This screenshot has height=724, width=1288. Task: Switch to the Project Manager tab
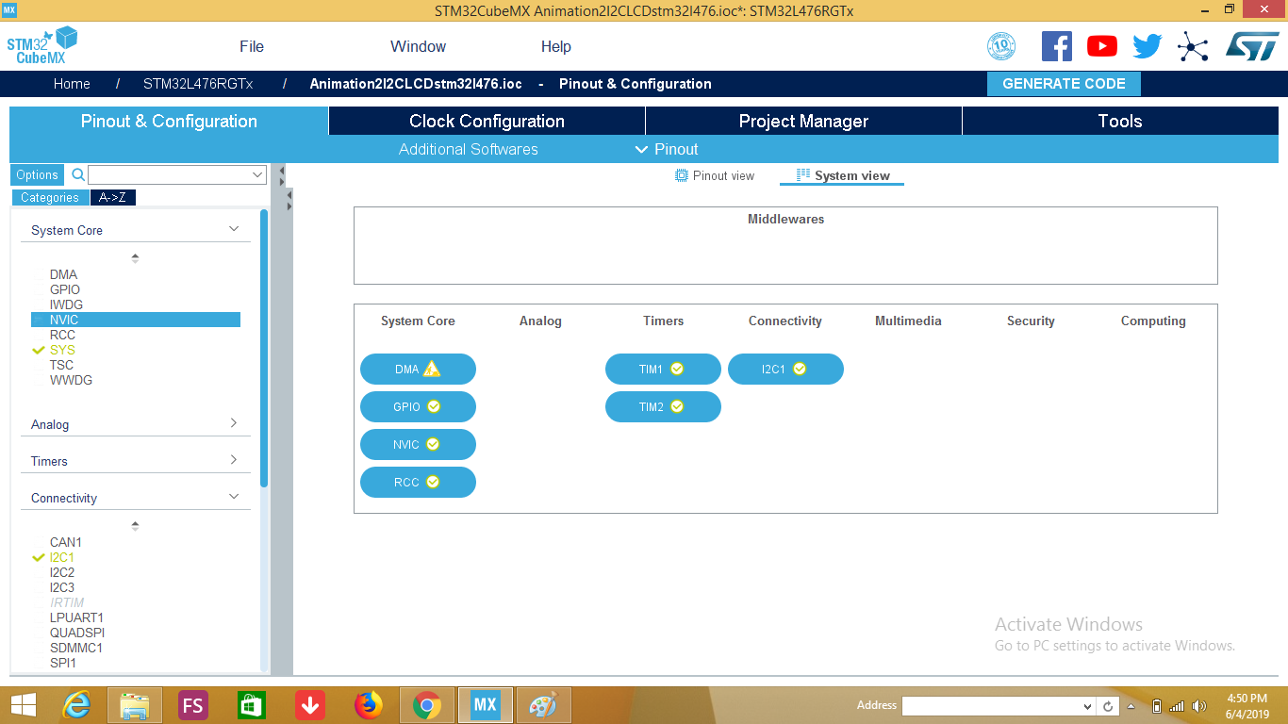pyautogui.click(x=803, y=121)
